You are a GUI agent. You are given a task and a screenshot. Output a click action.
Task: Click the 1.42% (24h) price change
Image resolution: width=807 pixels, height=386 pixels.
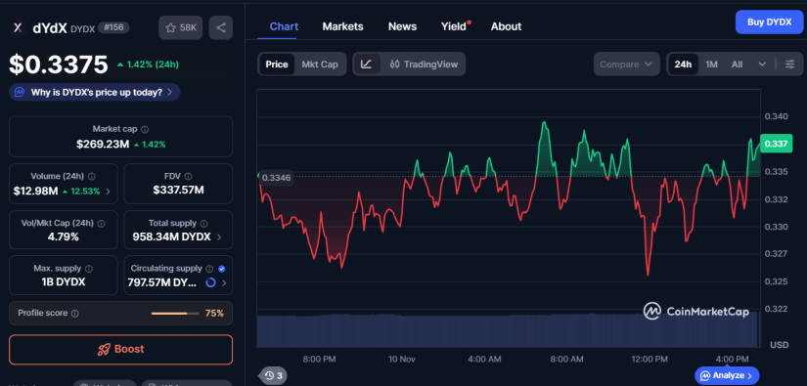[149, 64]
